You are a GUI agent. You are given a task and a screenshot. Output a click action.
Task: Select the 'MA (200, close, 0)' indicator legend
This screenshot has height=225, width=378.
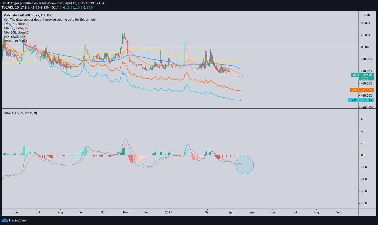[x=16, y=33]
